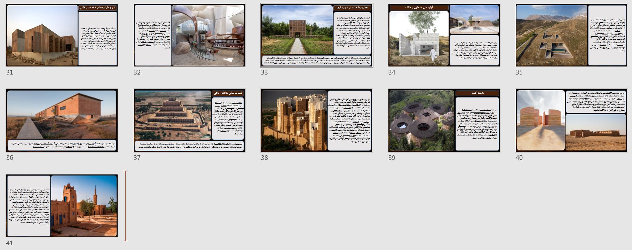Open slide 34 with man in white robe
The height and width of the screenshot is (250, 632).
click(444, 35)
